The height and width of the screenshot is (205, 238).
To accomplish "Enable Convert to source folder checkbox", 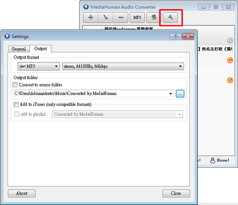I will click(15, 85).
